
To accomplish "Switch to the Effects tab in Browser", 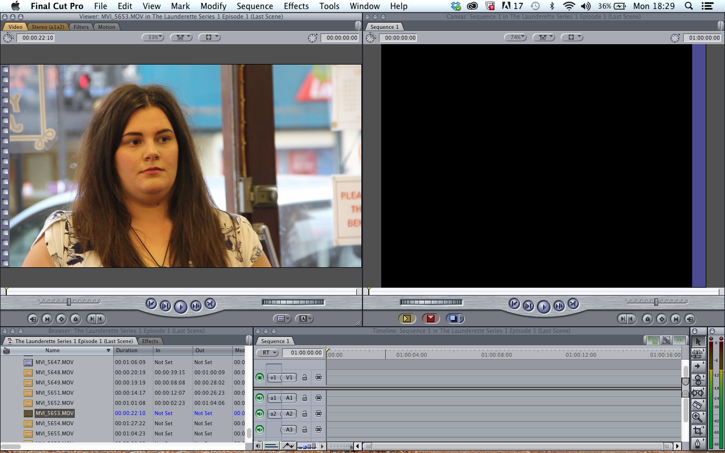I will [150, 341].
